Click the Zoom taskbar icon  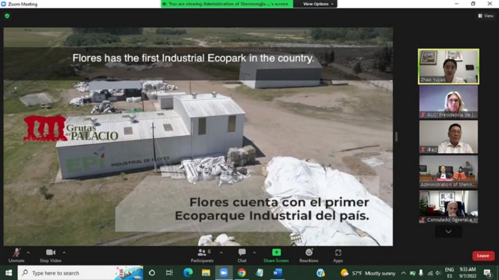tap(224, 273)
